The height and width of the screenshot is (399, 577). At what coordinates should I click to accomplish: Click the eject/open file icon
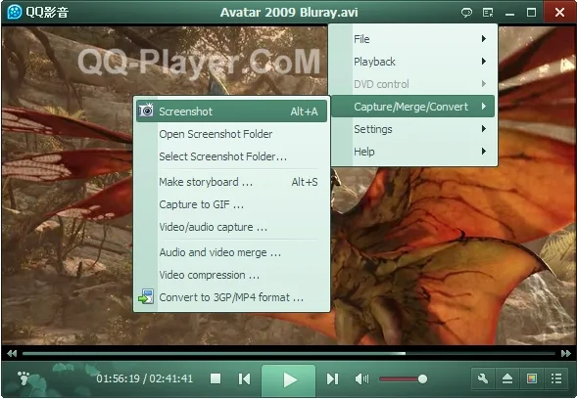click(507, 378)
